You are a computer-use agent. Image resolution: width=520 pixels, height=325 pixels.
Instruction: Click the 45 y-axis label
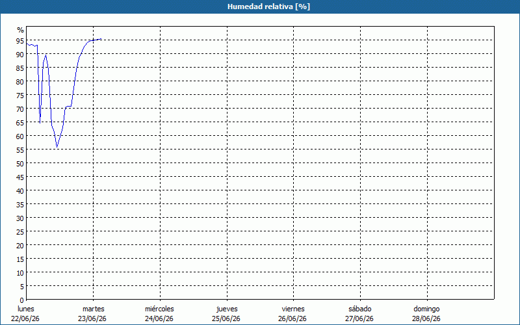20,177
